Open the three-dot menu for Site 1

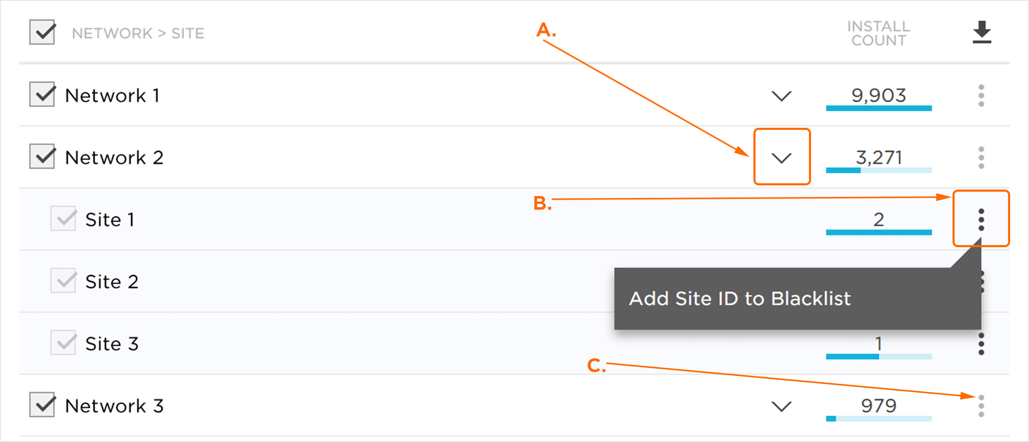981,219
